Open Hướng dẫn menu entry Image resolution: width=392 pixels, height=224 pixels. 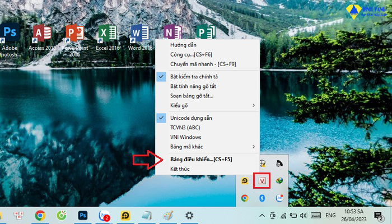pos(208,45)
